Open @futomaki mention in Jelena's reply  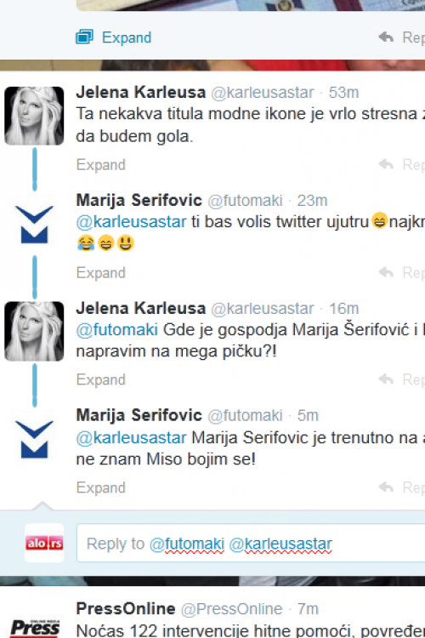pyautogui.click(x=117, y=329)
